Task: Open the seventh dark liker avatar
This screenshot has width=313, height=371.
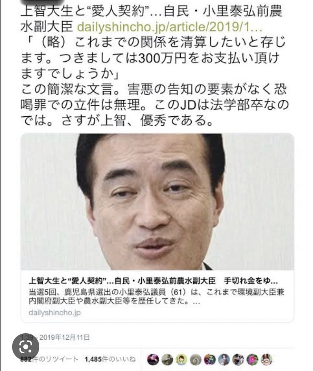Action: tap(238, 360)
